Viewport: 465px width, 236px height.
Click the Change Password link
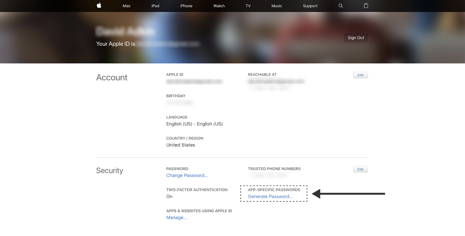pos(187,175)
